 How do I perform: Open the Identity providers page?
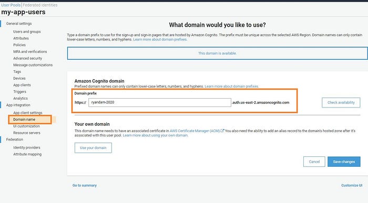coord(27,147)
